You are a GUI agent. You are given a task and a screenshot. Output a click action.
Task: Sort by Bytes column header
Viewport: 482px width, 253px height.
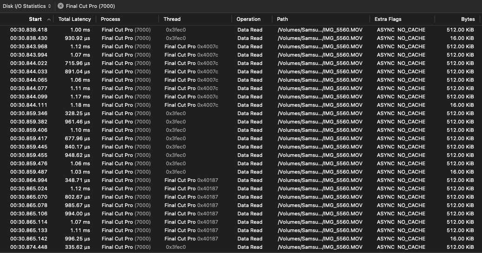(x=468, y=19)
